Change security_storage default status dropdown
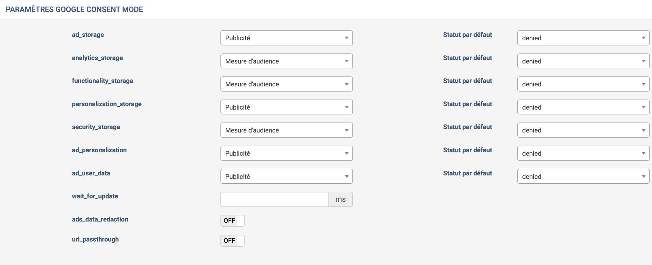652x265 pixels. click(x=583, y=130)
